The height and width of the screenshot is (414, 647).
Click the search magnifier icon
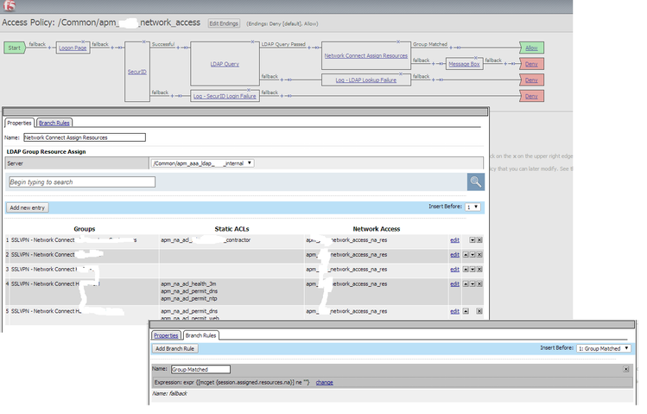point(475,182)
